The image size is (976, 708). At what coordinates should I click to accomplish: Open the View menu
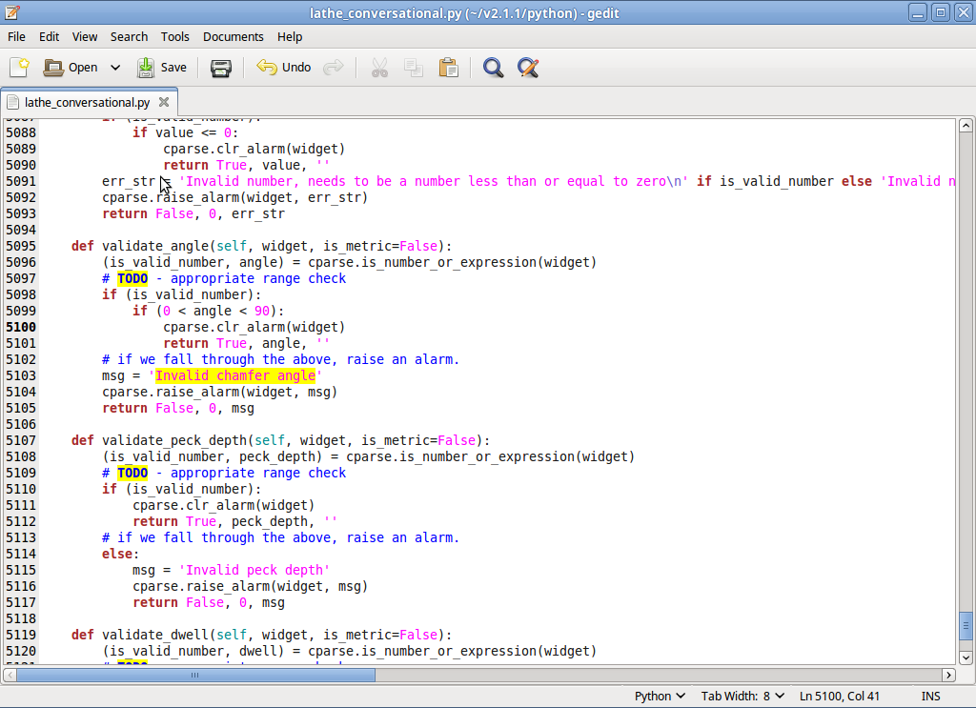tap(85, 37)
